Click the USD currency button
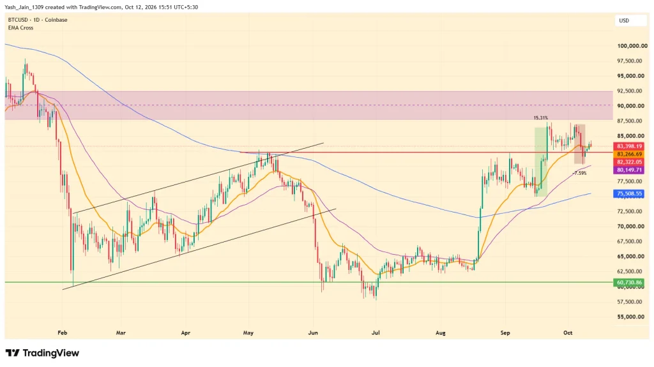The image size is (654, 367). coord(630,20)
